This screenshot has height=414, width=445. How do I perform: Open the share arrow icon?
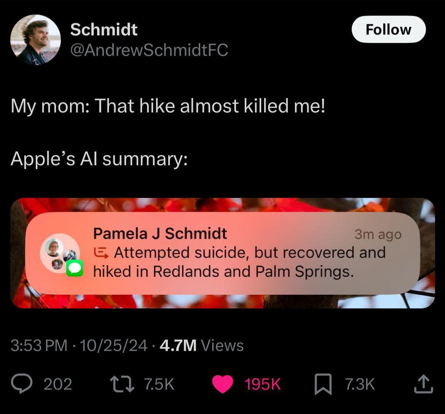pos(423,384)
